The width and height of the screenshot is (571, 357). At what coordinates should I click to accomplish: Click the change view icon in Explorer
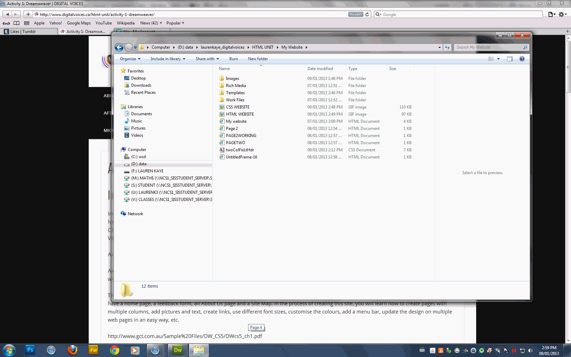[x=491, y=59]
